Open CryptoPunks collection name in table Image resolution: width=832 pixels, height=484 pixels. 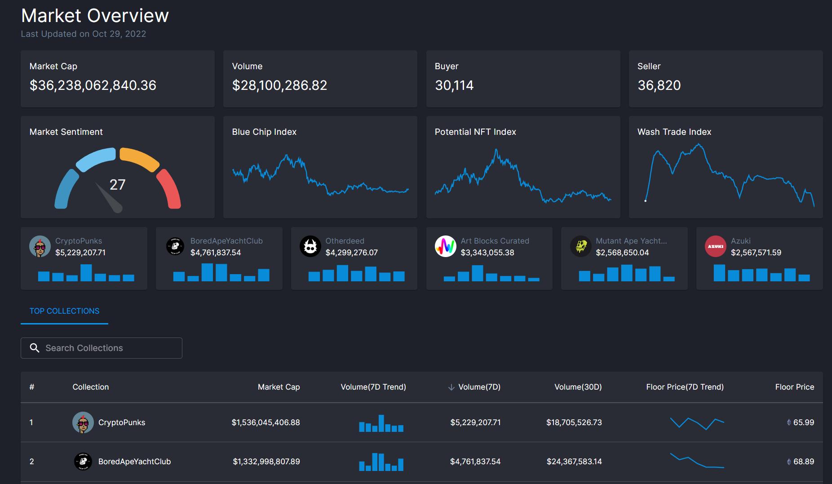coord(122,422)
